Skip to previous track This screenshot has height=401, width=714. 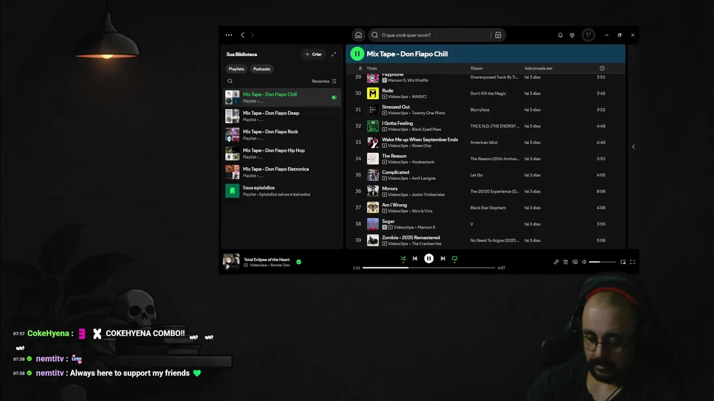click(414, 258)
